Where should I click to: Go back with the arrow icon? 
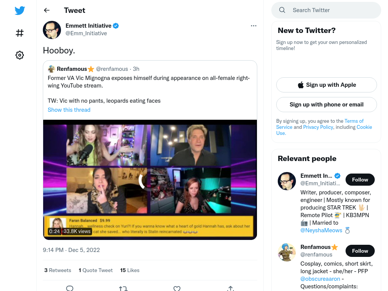click(47, 10)
